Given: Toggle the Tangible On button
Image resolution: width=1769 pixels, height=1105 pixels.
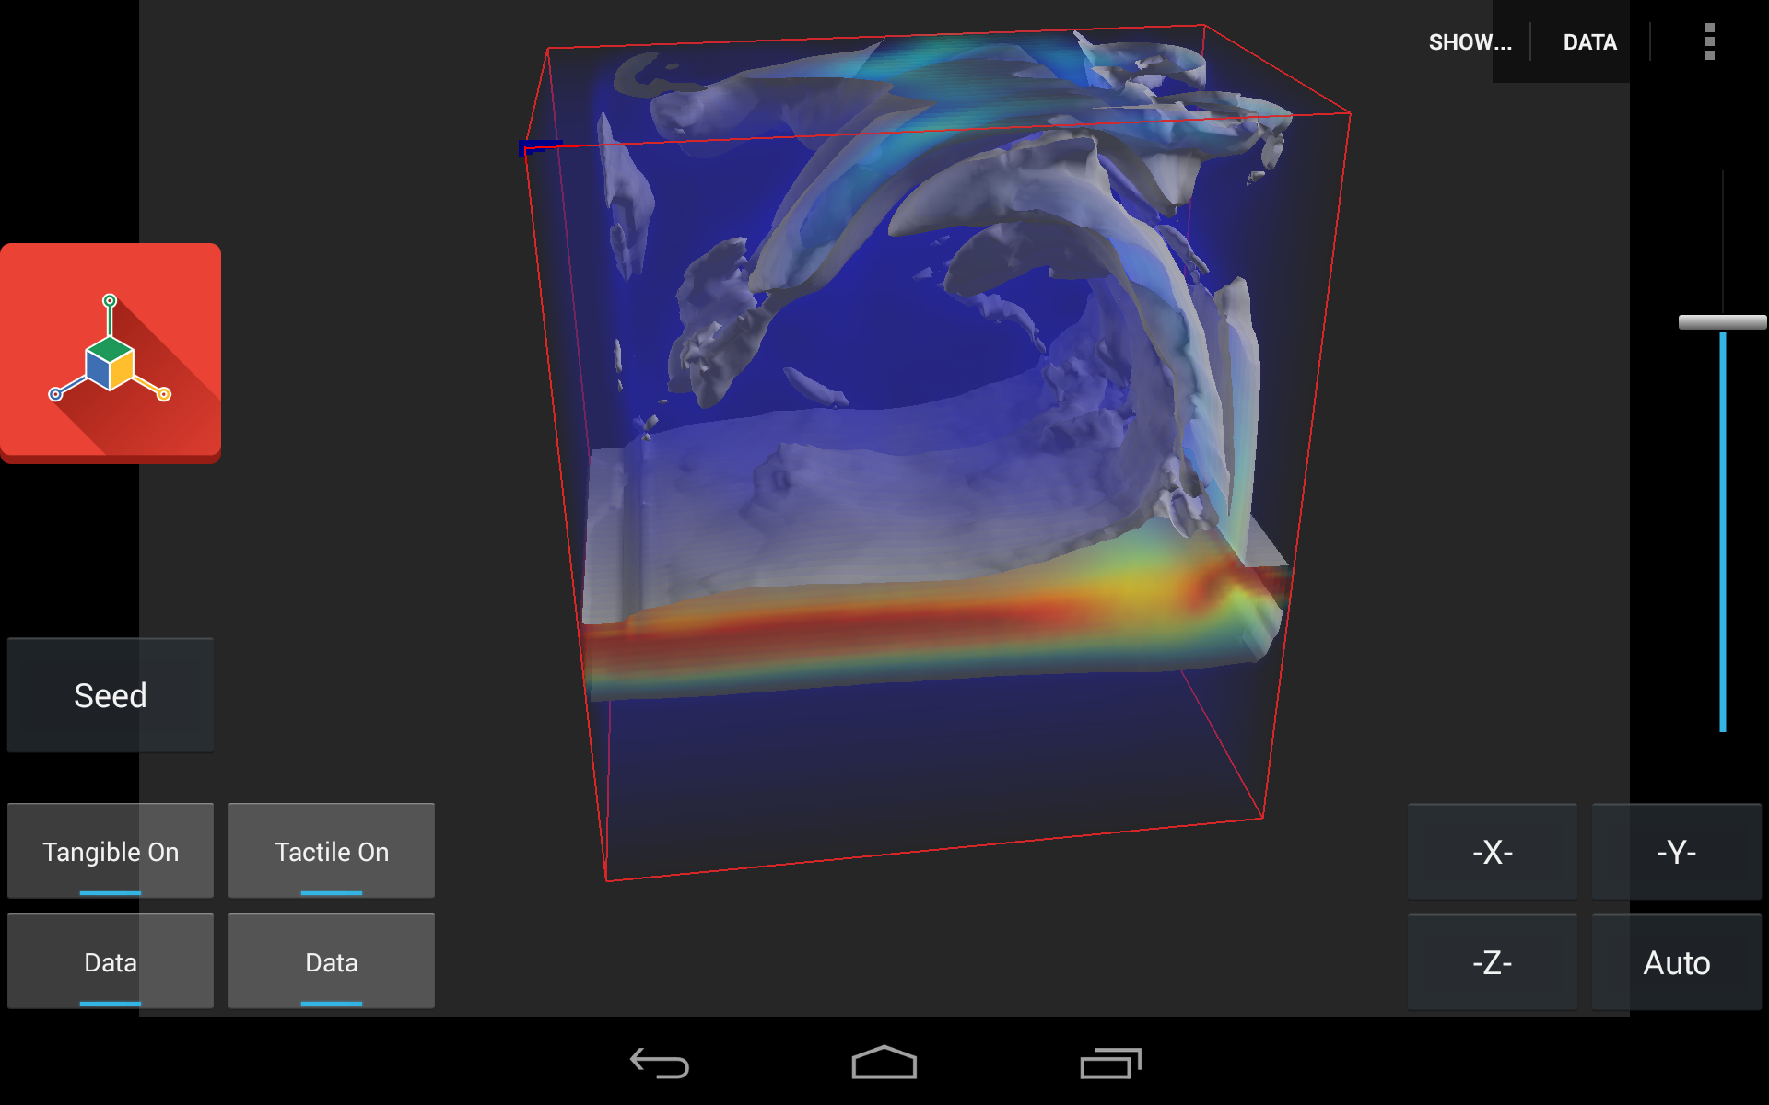Looking at the screenshot, I should (x=111, y=851).
